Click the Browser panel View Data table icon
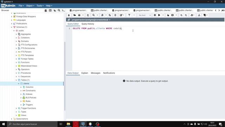The height and width of the screenshot is (127, 225). click(50, 11)
